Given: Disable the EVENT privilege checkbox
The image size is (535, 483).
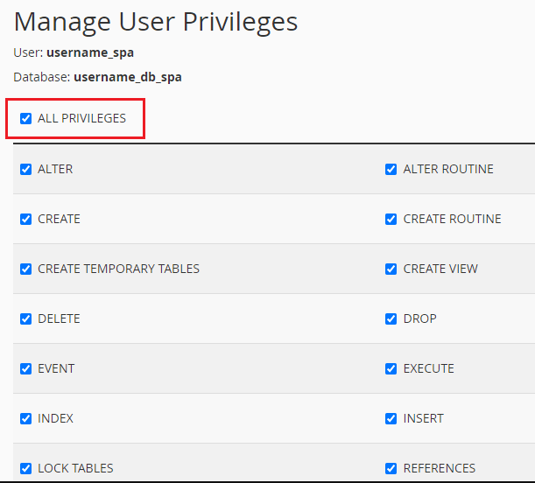Looking at the screenshot, I should point(26,369).
